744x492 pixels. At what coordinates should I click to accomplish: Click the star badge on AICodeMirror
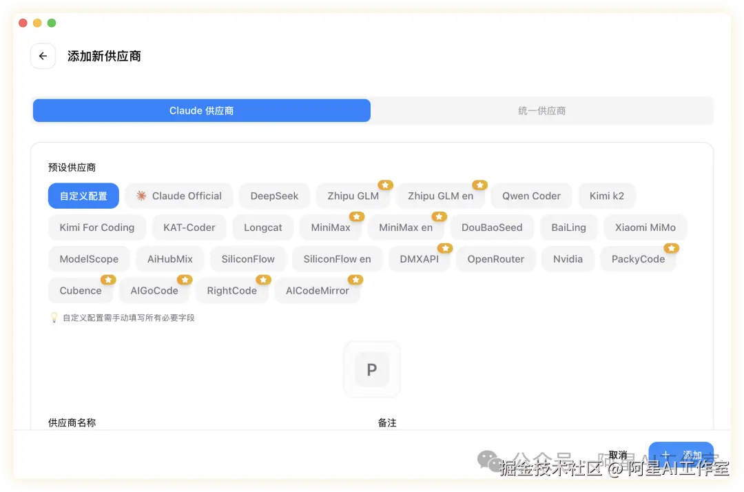point(355,280)
